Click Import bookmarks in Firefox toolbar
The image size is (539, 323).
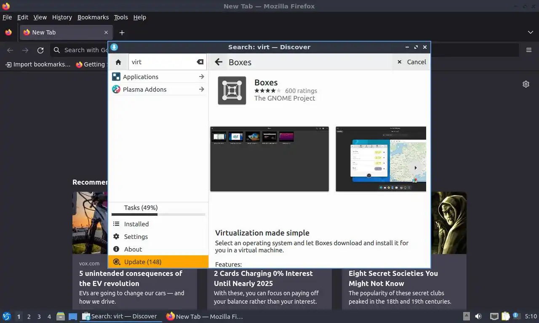tap(38, 64)
